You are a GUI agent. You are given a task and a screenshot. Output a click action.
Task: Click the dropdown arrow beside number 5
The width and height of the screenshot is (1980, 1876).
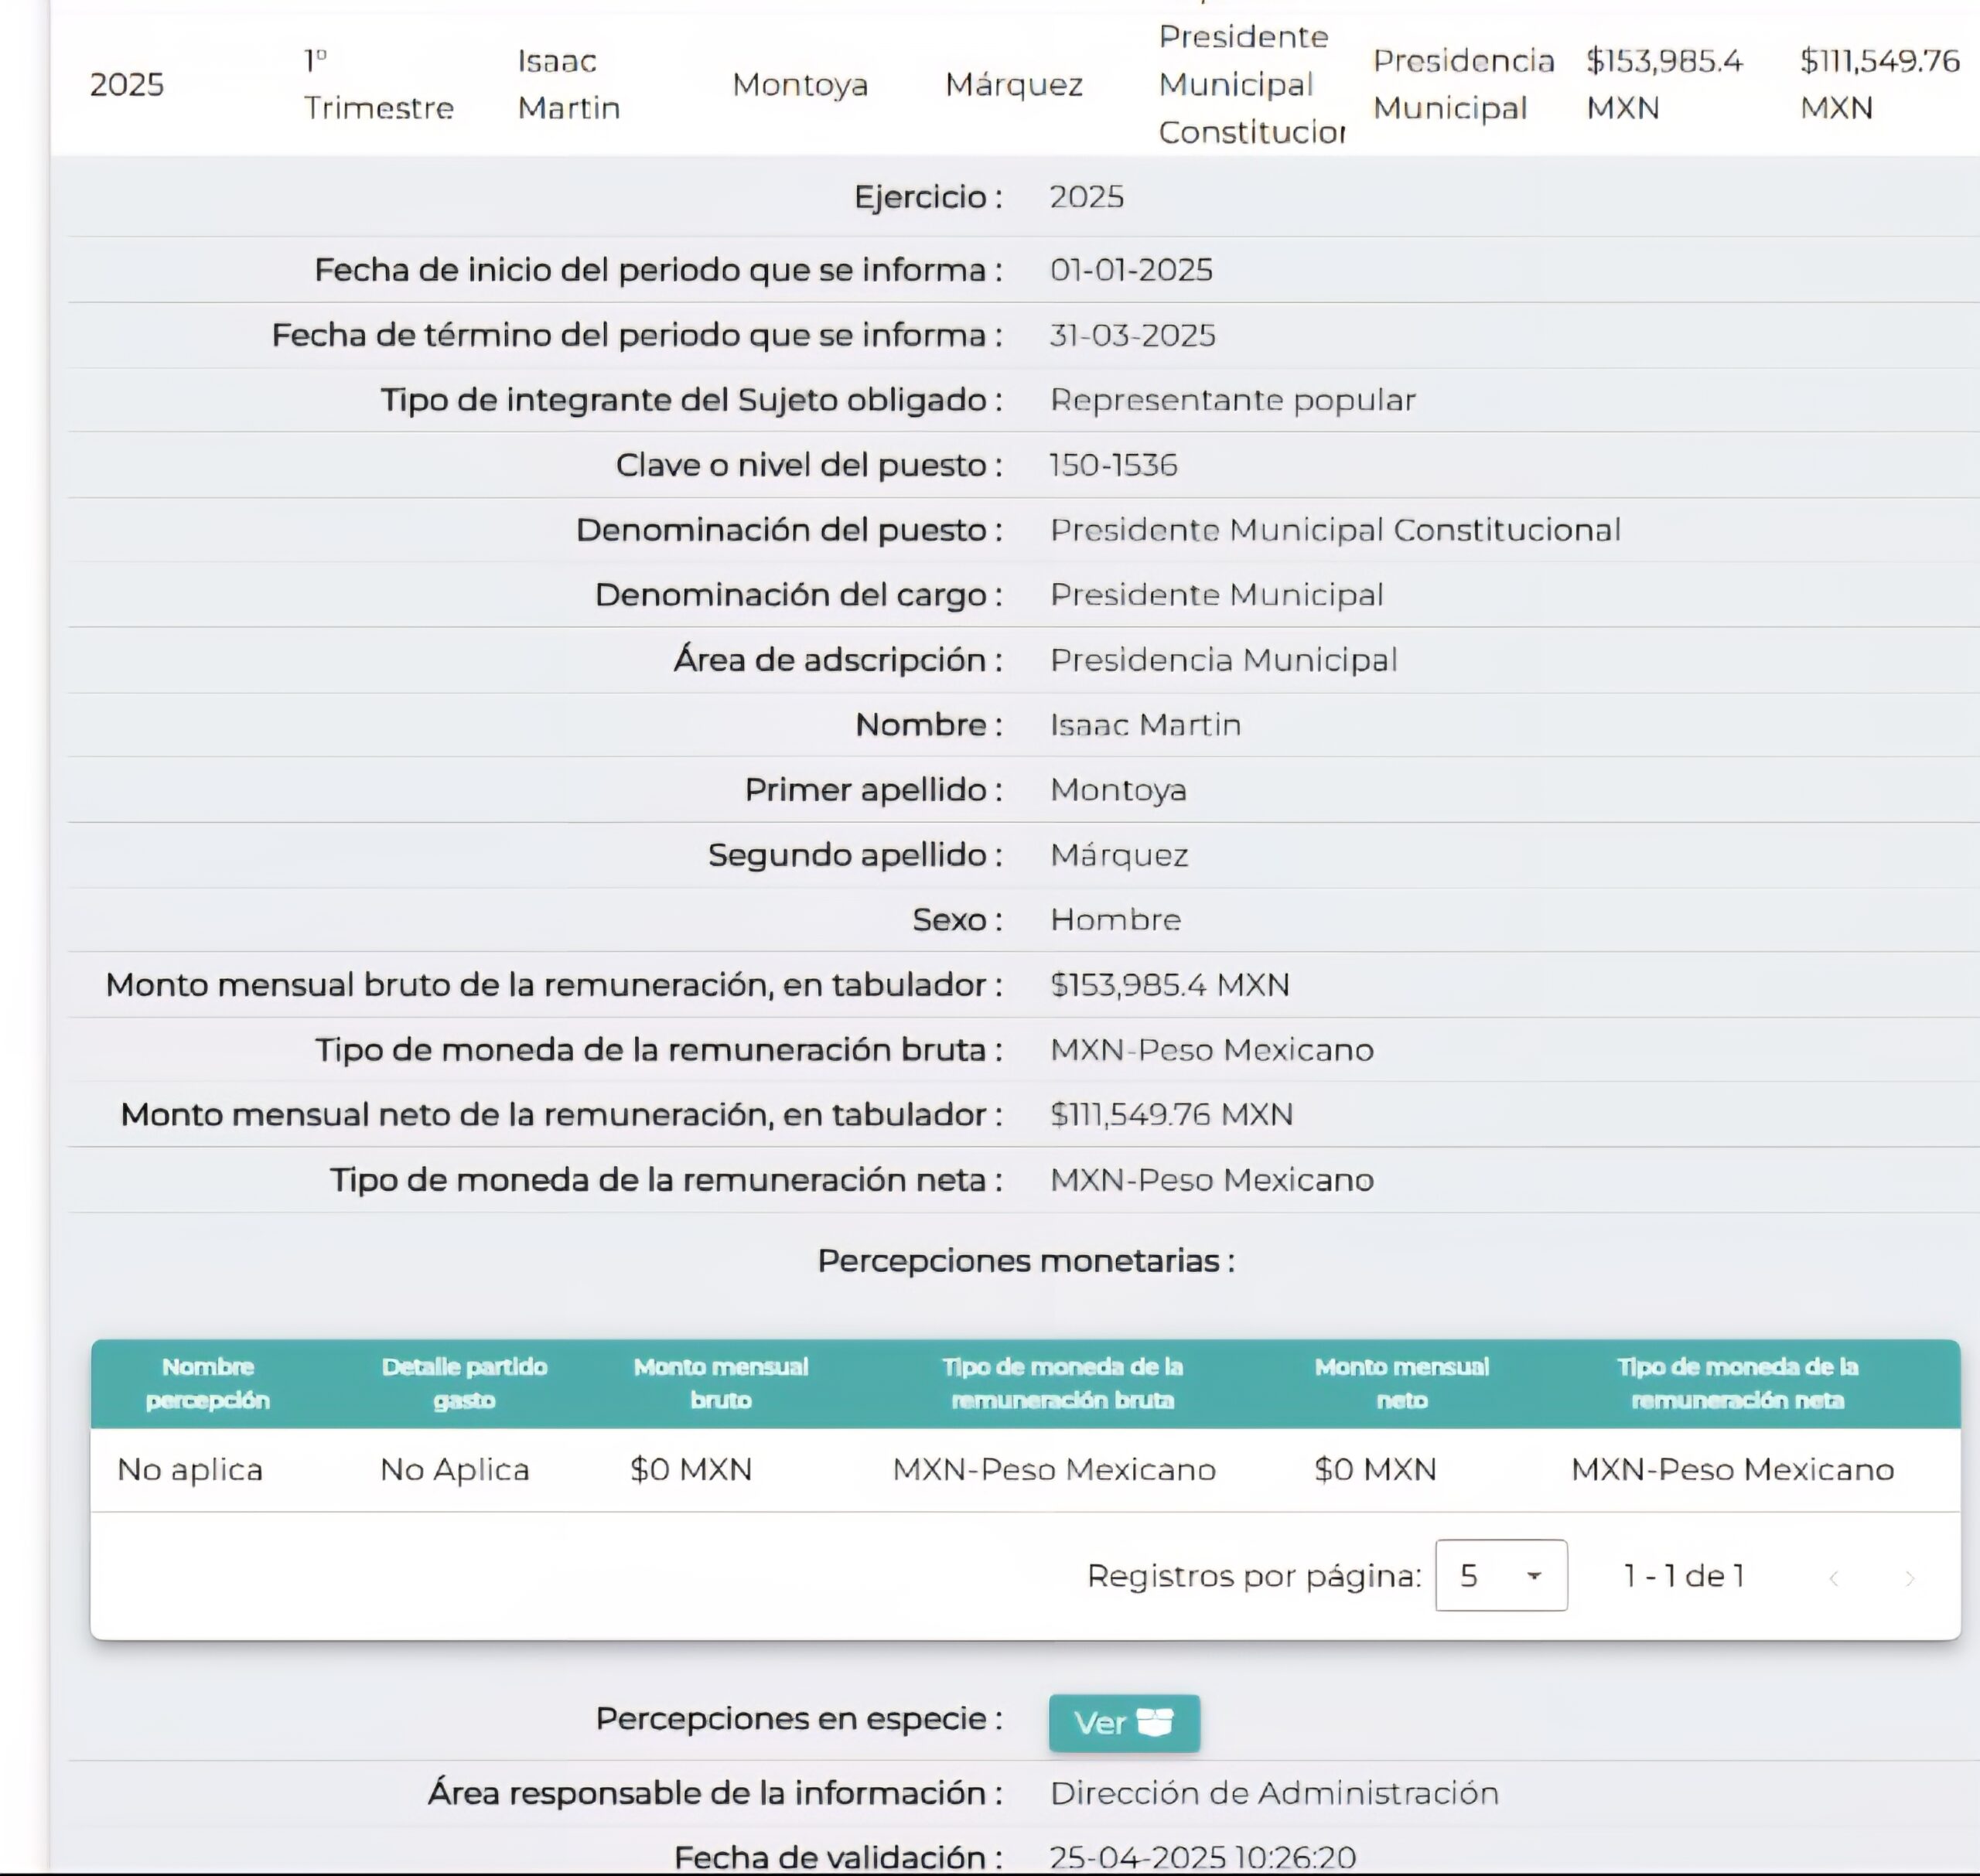click(1533, 1576)
